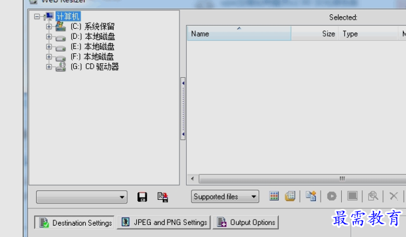Select (F:) 本地磁盘 in tree
Viewport: 406px width, 237px height.
click(92, 57)
